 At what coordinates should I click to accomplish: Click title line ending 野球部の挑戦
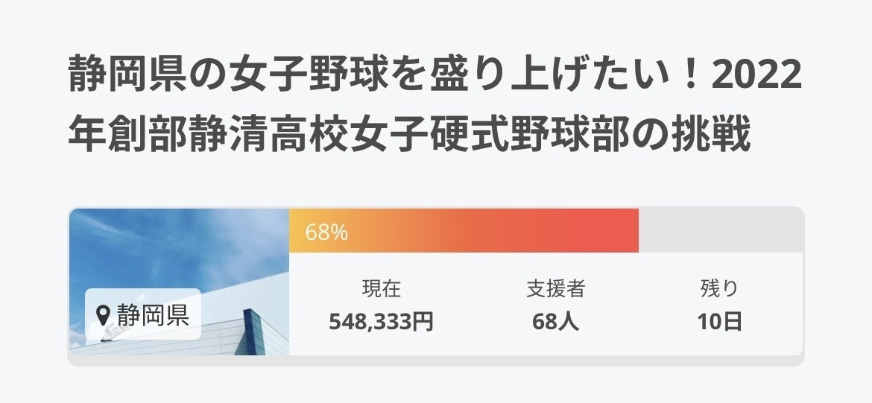pyautogui.click(x=408, y=135)
